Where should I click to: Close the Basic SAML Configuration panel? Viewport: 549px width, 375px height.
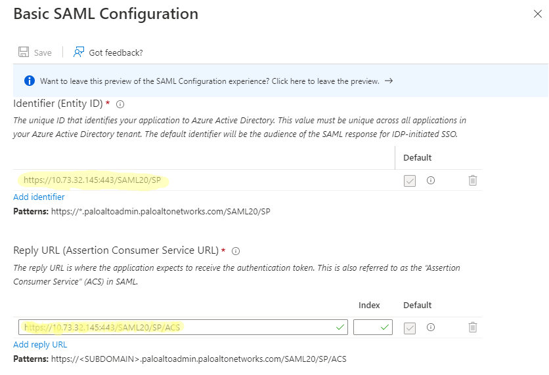[537, 13]
